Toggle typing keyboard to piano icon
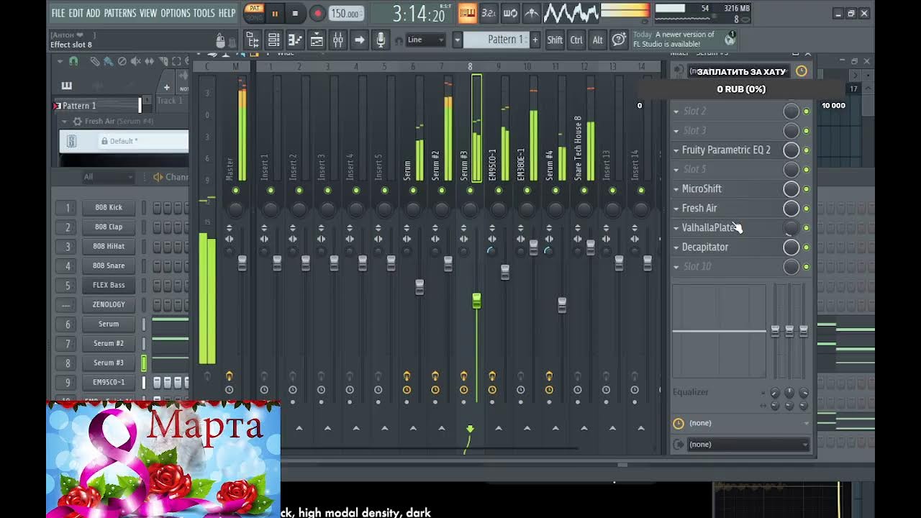The height and width of the screenshot is (518, 921). (467, 13)
